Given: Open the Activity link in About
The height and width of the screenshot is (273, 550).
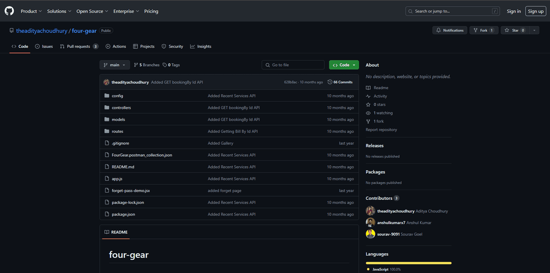Looking at the screenshot, I should pyautogui.click(x=377, y=96).
